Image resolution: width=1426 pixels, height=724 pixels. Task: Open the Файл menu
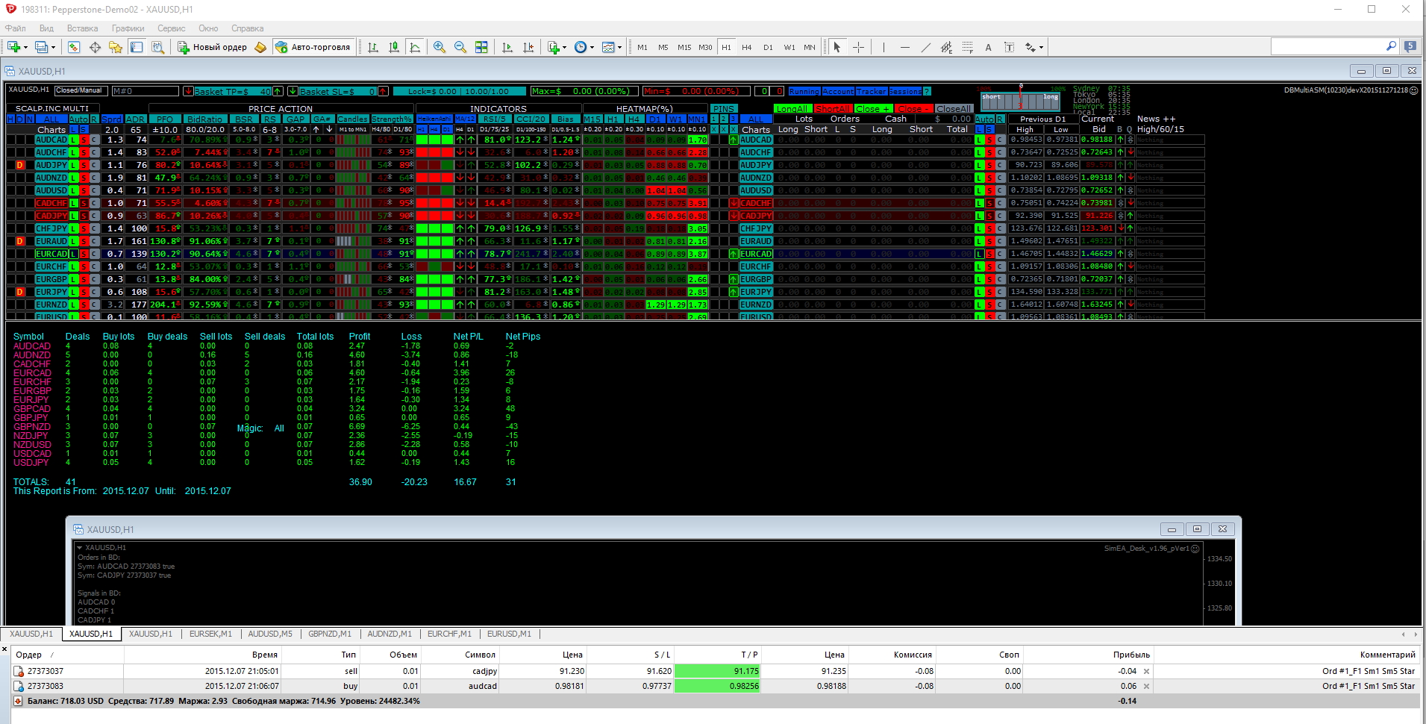tap(16, 28)
